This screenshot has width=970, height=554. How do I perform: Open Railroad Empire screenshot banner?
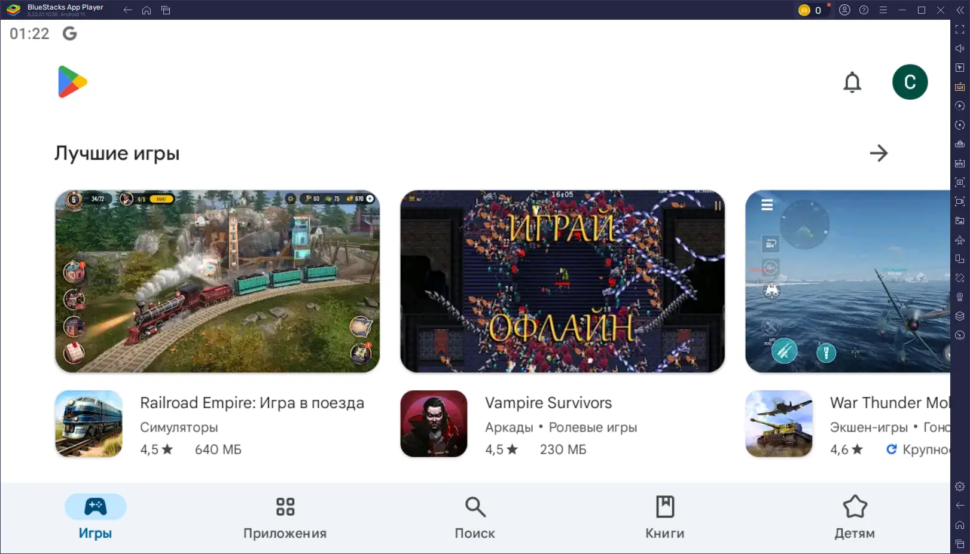point(218,281)
